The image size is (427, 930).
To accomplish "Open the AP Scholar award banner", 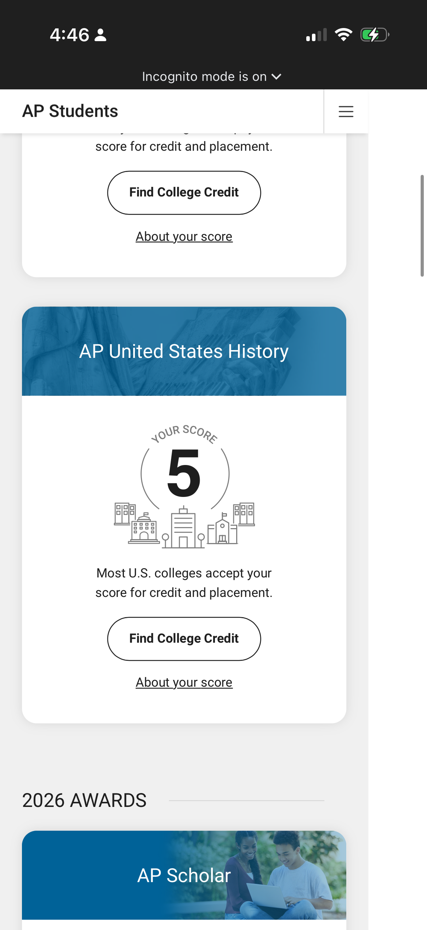I will click(184, 875).
